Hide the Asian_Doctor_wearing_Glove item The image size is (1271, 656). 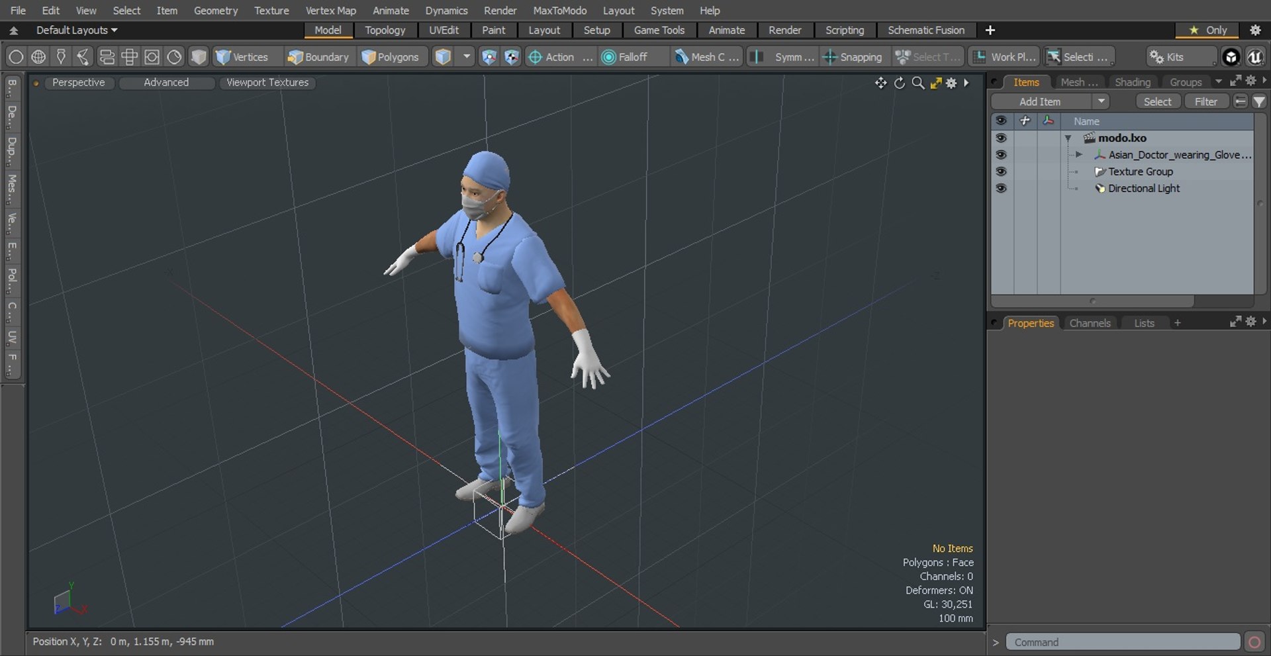click(x=1001, y=154)
